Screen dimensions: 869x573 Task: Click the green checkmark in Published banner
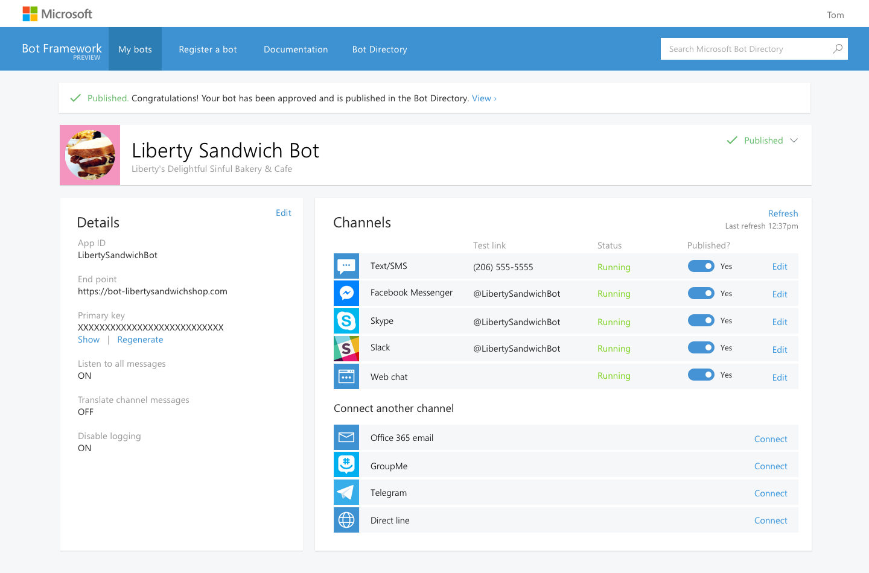(75, 98)
